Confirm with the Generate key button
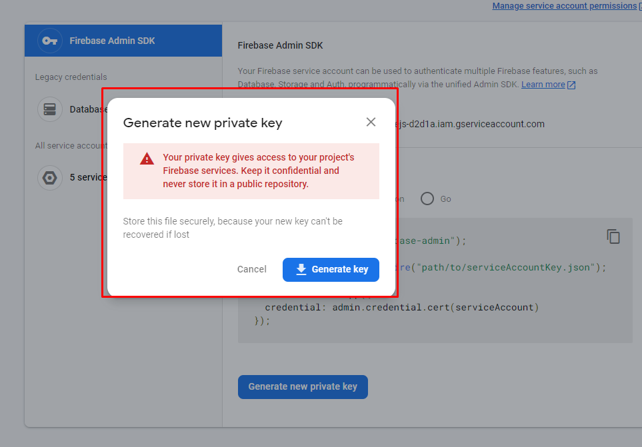Image resolution: width=642 pixels, height=447 pixels. tap(331, 269)
